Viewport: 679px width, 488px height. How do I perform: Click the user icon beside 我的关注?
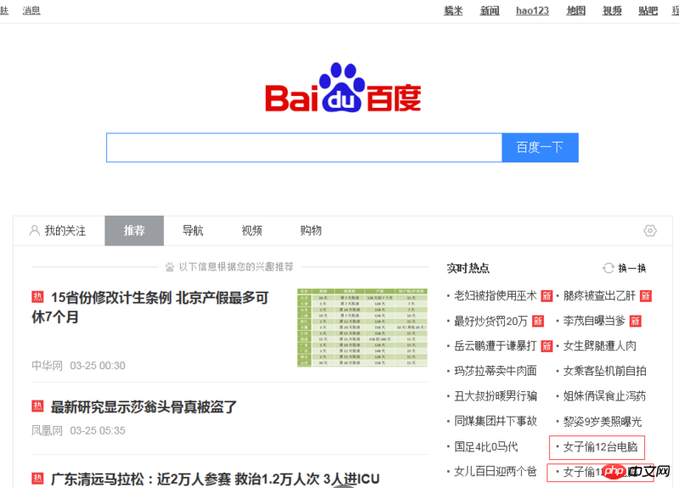click(34, 230)
